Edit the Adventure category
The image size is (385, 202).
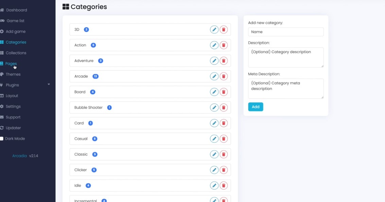[x=214, y=61]
